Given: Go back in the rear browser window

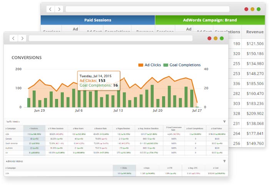Looking at the screenshot, I should [50, 9].
